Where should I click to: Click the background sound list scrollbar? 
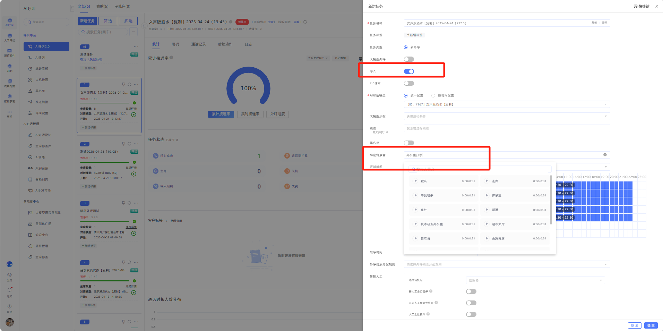click(x=551, y=200)
